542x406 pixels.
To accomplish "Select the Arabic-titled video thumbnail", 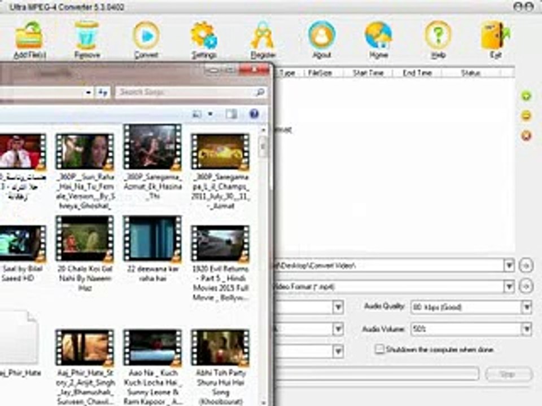I will [23, 152].
